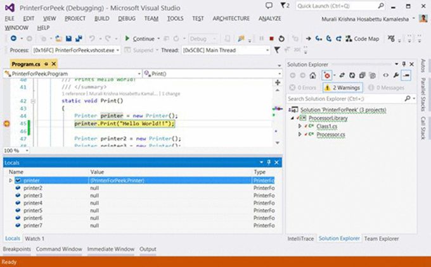This screenshot has width=431, height=267.
Task: Click the Navigate Backward arrow icon
Action: pyautogui.click(x=13, y=39)
